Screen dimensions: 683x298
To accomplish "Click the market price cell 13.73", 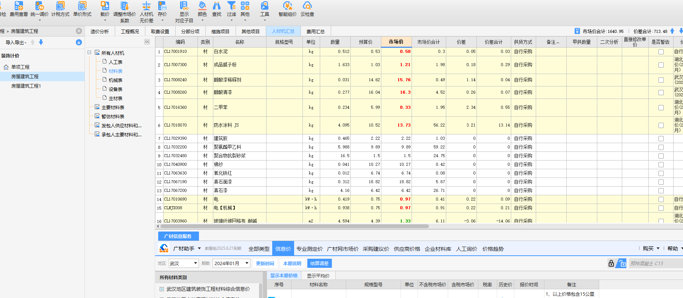I will [396, 125].
